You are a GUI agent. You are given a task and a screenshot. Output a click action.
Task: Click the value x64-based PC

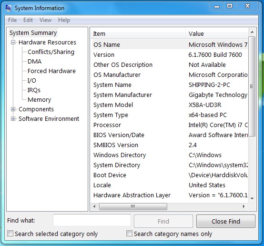(208, 115)
